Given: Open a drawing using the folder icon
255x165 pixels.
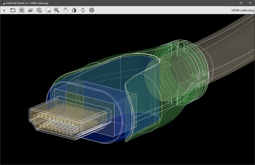Looking at the screenshot, I should tap(12, 10).
